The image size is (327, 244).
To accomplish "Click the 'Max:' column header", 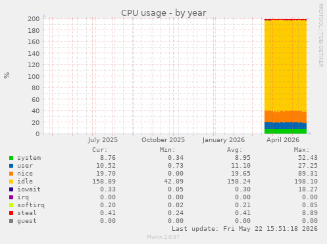I will (301, 150).
